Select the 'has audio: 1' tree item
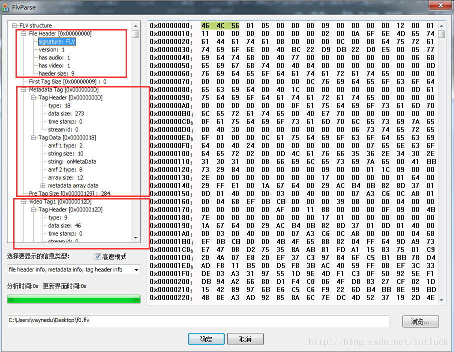Screen dimensions: 454x352 [55, 57]
